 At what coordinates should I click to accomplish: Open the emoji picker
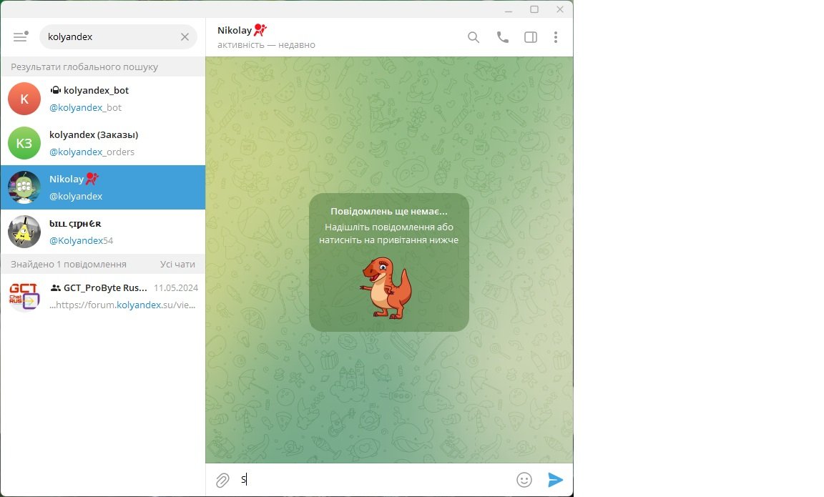524,480
